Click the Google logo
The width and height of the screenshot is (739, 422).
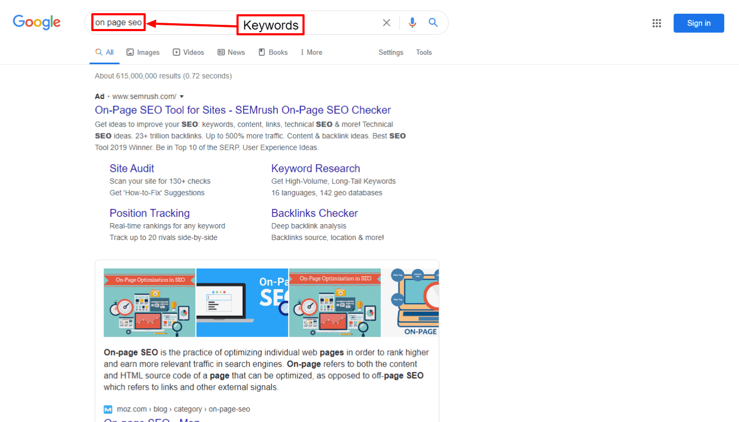pyautogui.click(x=37, y=22)
